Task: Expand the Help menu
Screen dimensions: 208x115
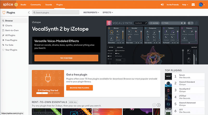Action: click(x=185, y=5)
